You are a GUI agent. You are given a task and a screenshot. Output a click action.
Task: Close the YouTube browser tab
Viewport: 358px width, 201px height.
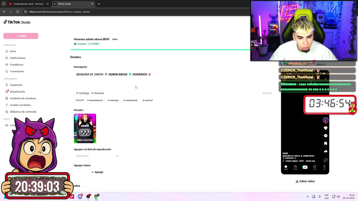48,4
